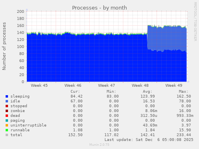Click the runnable legend color swatch
Viewport: 199px width, 149px height.
[x=7, y=130]
